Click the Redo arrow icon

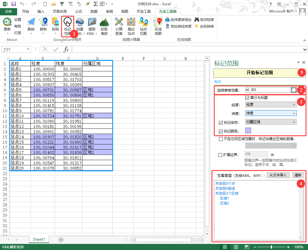coord(34,4)
